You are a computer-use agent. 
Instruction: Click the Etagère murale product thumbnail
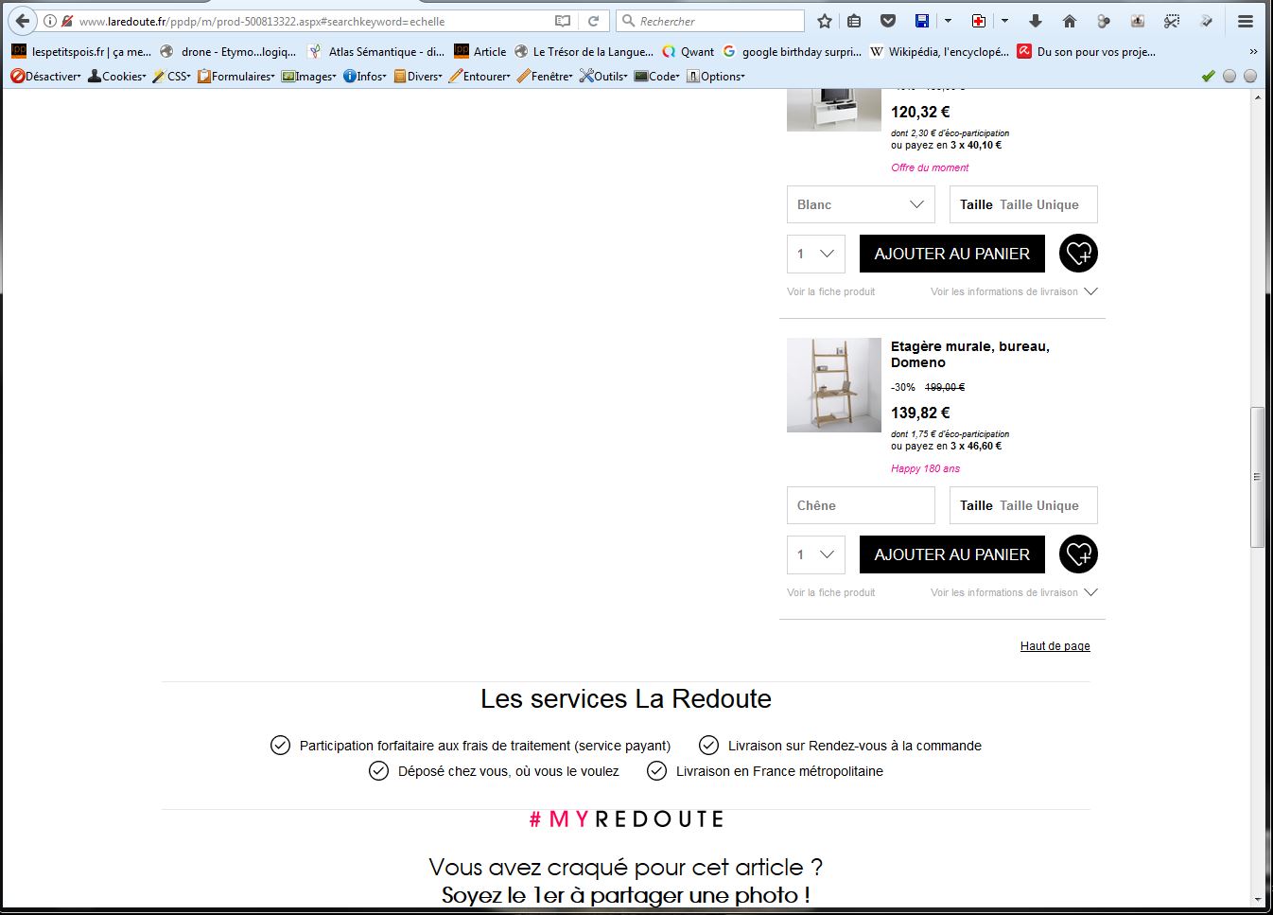tap(834, 385)
